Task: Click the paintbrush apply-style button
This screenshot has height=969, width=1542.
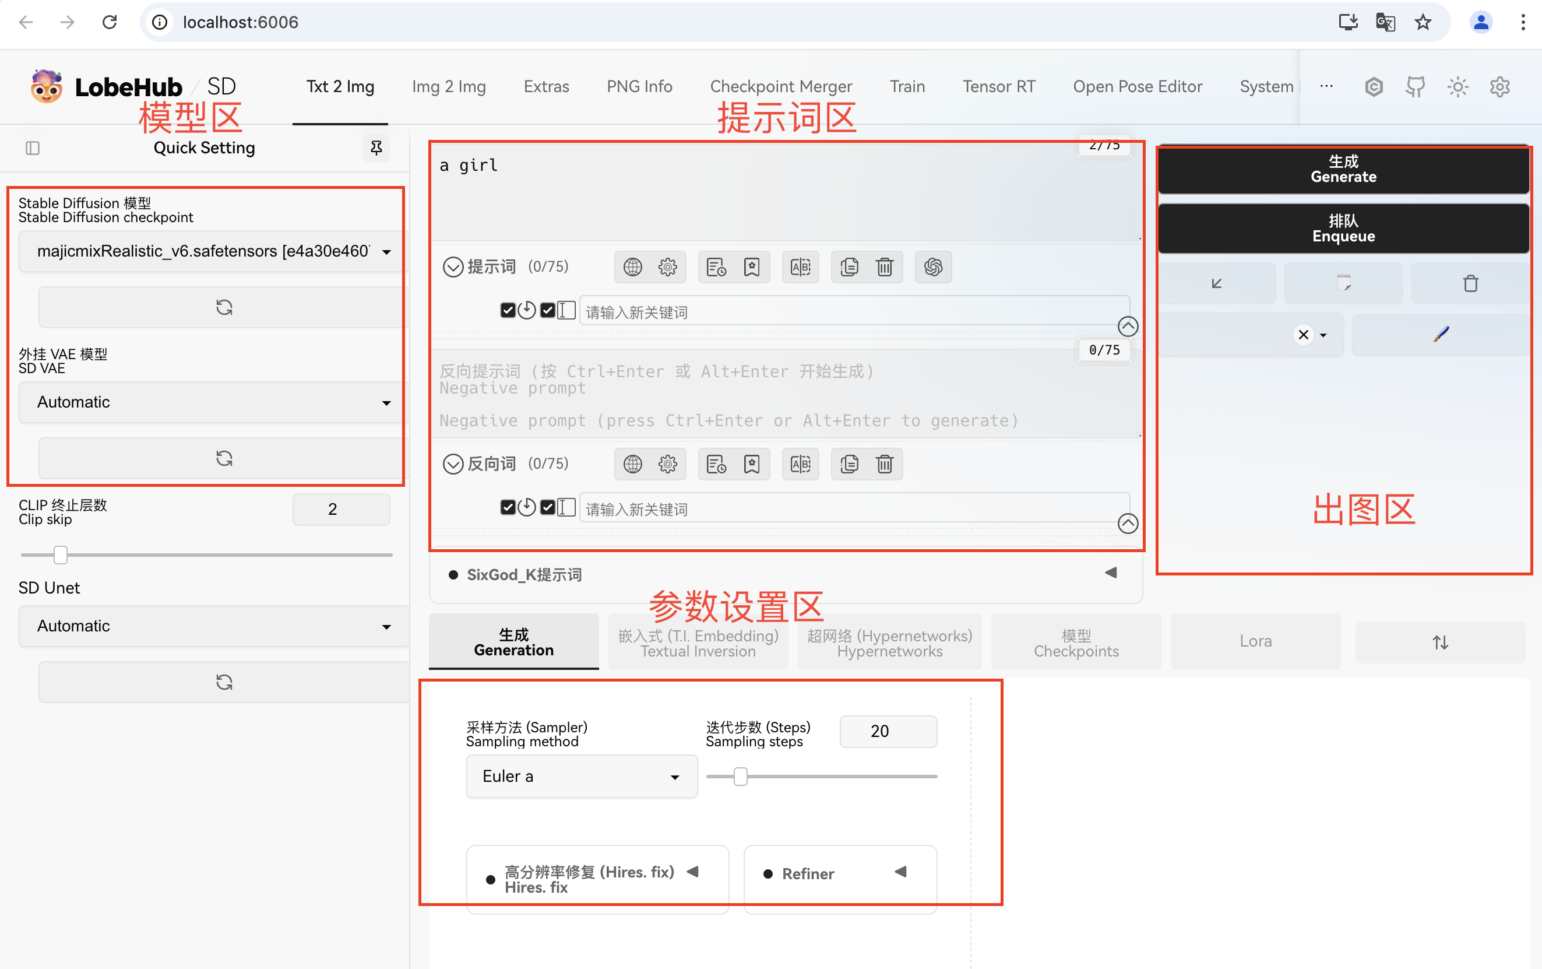Action: (1441, 334)
